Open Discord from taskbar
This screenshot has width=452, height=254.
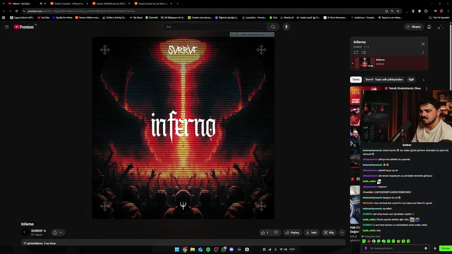click(232, 249)
